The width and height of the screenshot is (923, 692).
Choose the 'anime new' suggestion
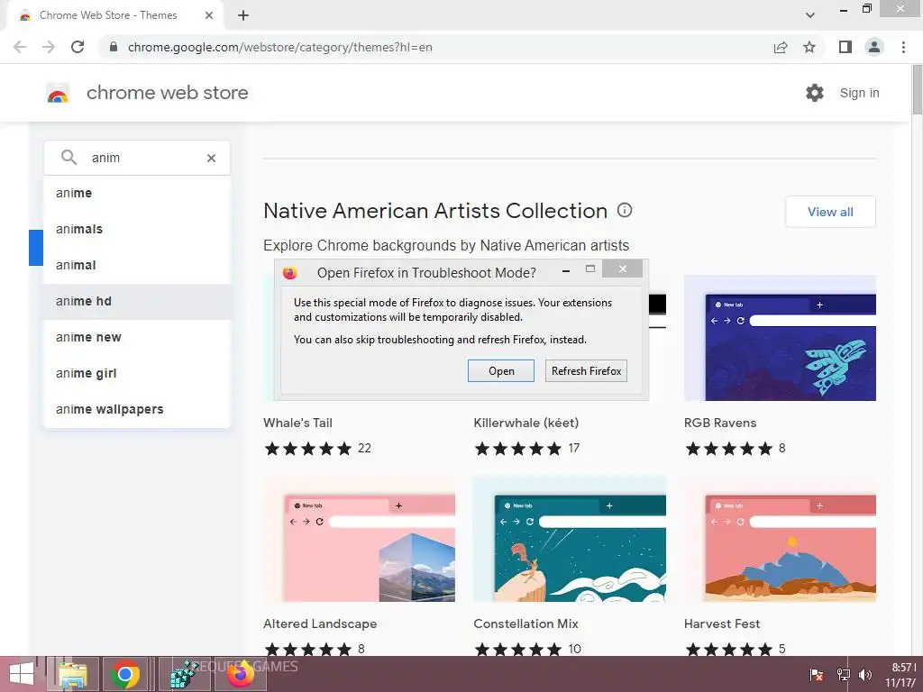(x=137, y=337)
